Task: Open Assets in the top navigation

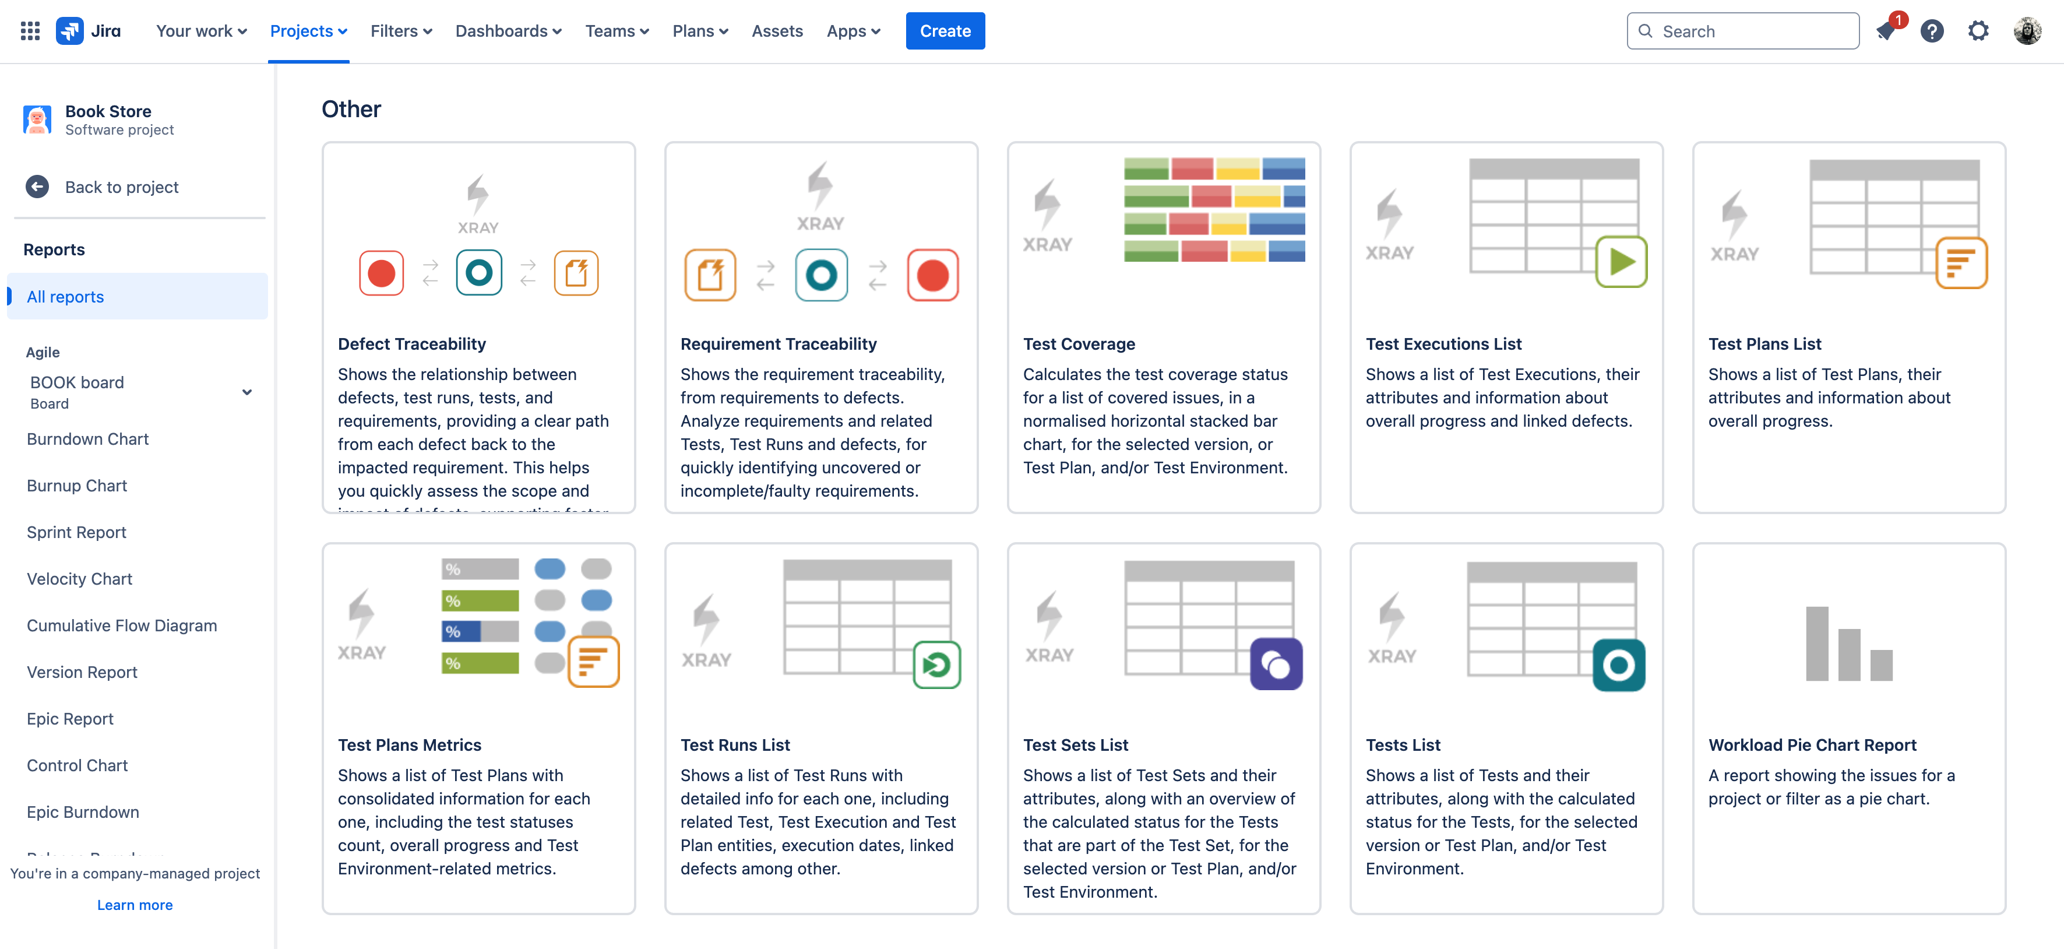Action: click(776, 30)
